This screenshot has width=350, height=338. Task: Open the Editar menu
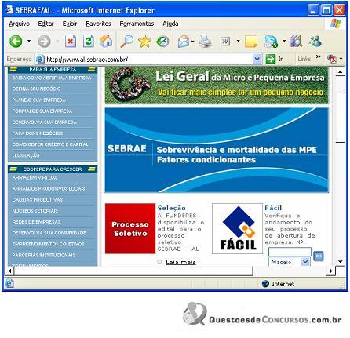coord(46,24)
